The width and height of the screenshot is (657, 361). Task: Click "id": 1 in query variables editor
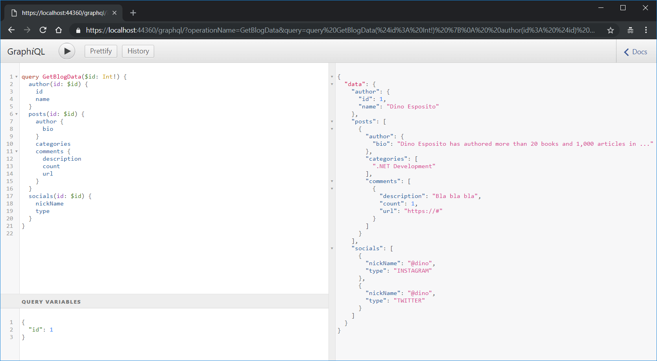click(x=41, y=330)
